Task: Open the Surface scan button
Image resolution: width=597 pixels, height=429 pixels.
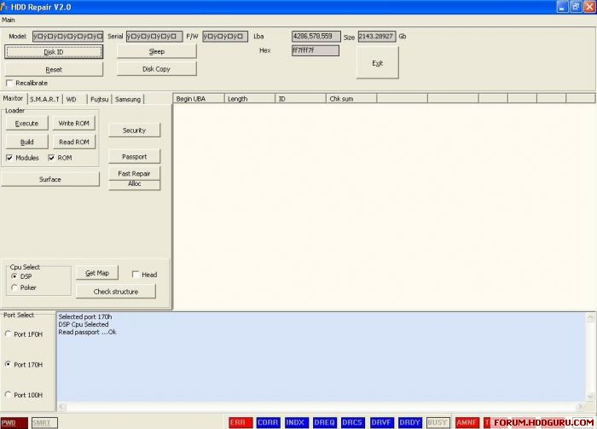Action: (49, 179)
